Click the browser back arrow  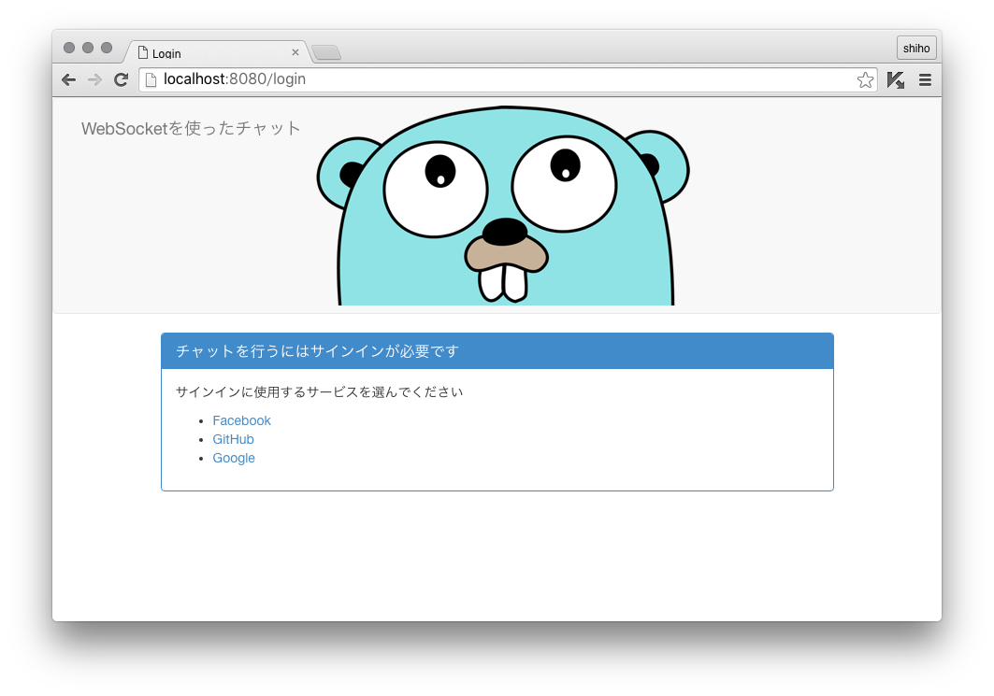coord(68,79)
